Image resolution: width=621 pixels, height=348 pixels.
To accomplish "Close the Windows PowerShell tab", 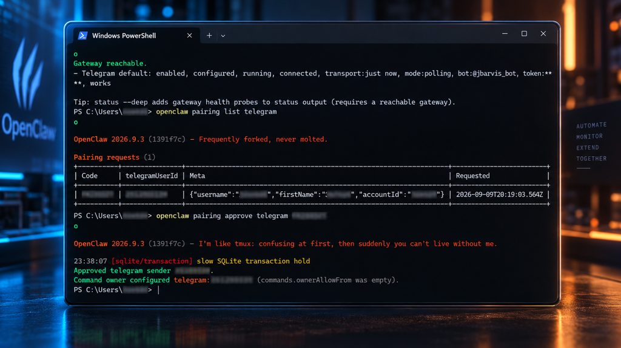I will click(189, 35).
